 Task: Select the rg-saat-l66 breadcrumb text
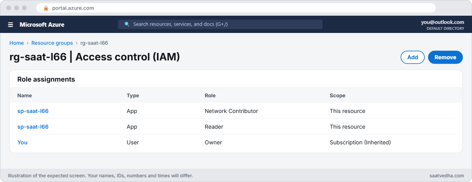tap(94, 43)
